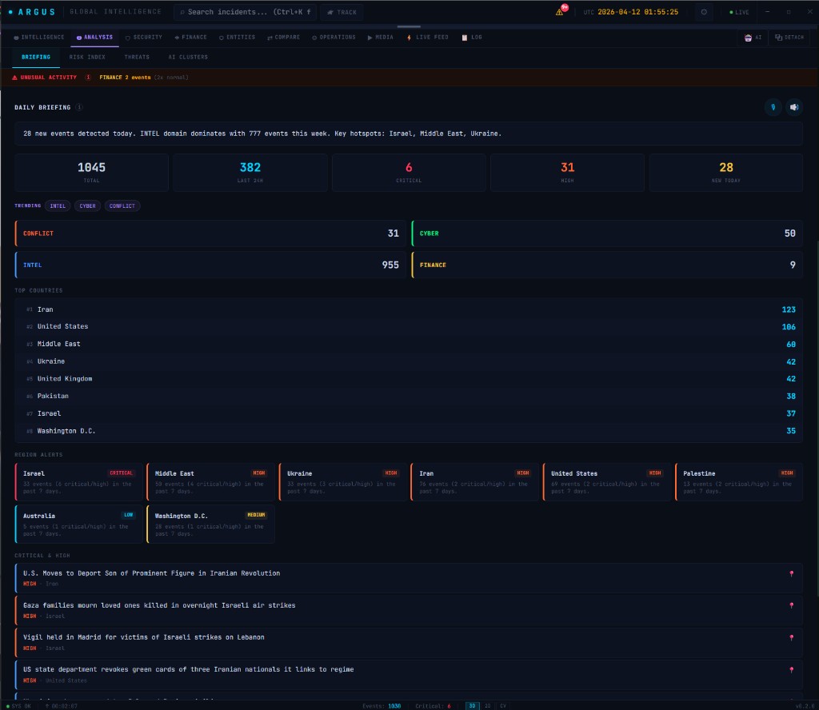Image resolution: width=819 pixels, height=710 pixels.
Task: Open the Australia LOW region alert card
Action: click(x=79, y=525)
